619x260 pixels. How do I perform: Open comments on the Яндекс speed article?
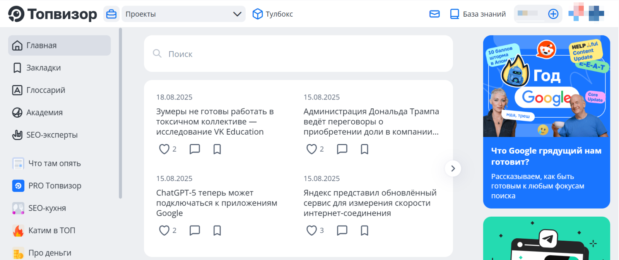[342, 231]
